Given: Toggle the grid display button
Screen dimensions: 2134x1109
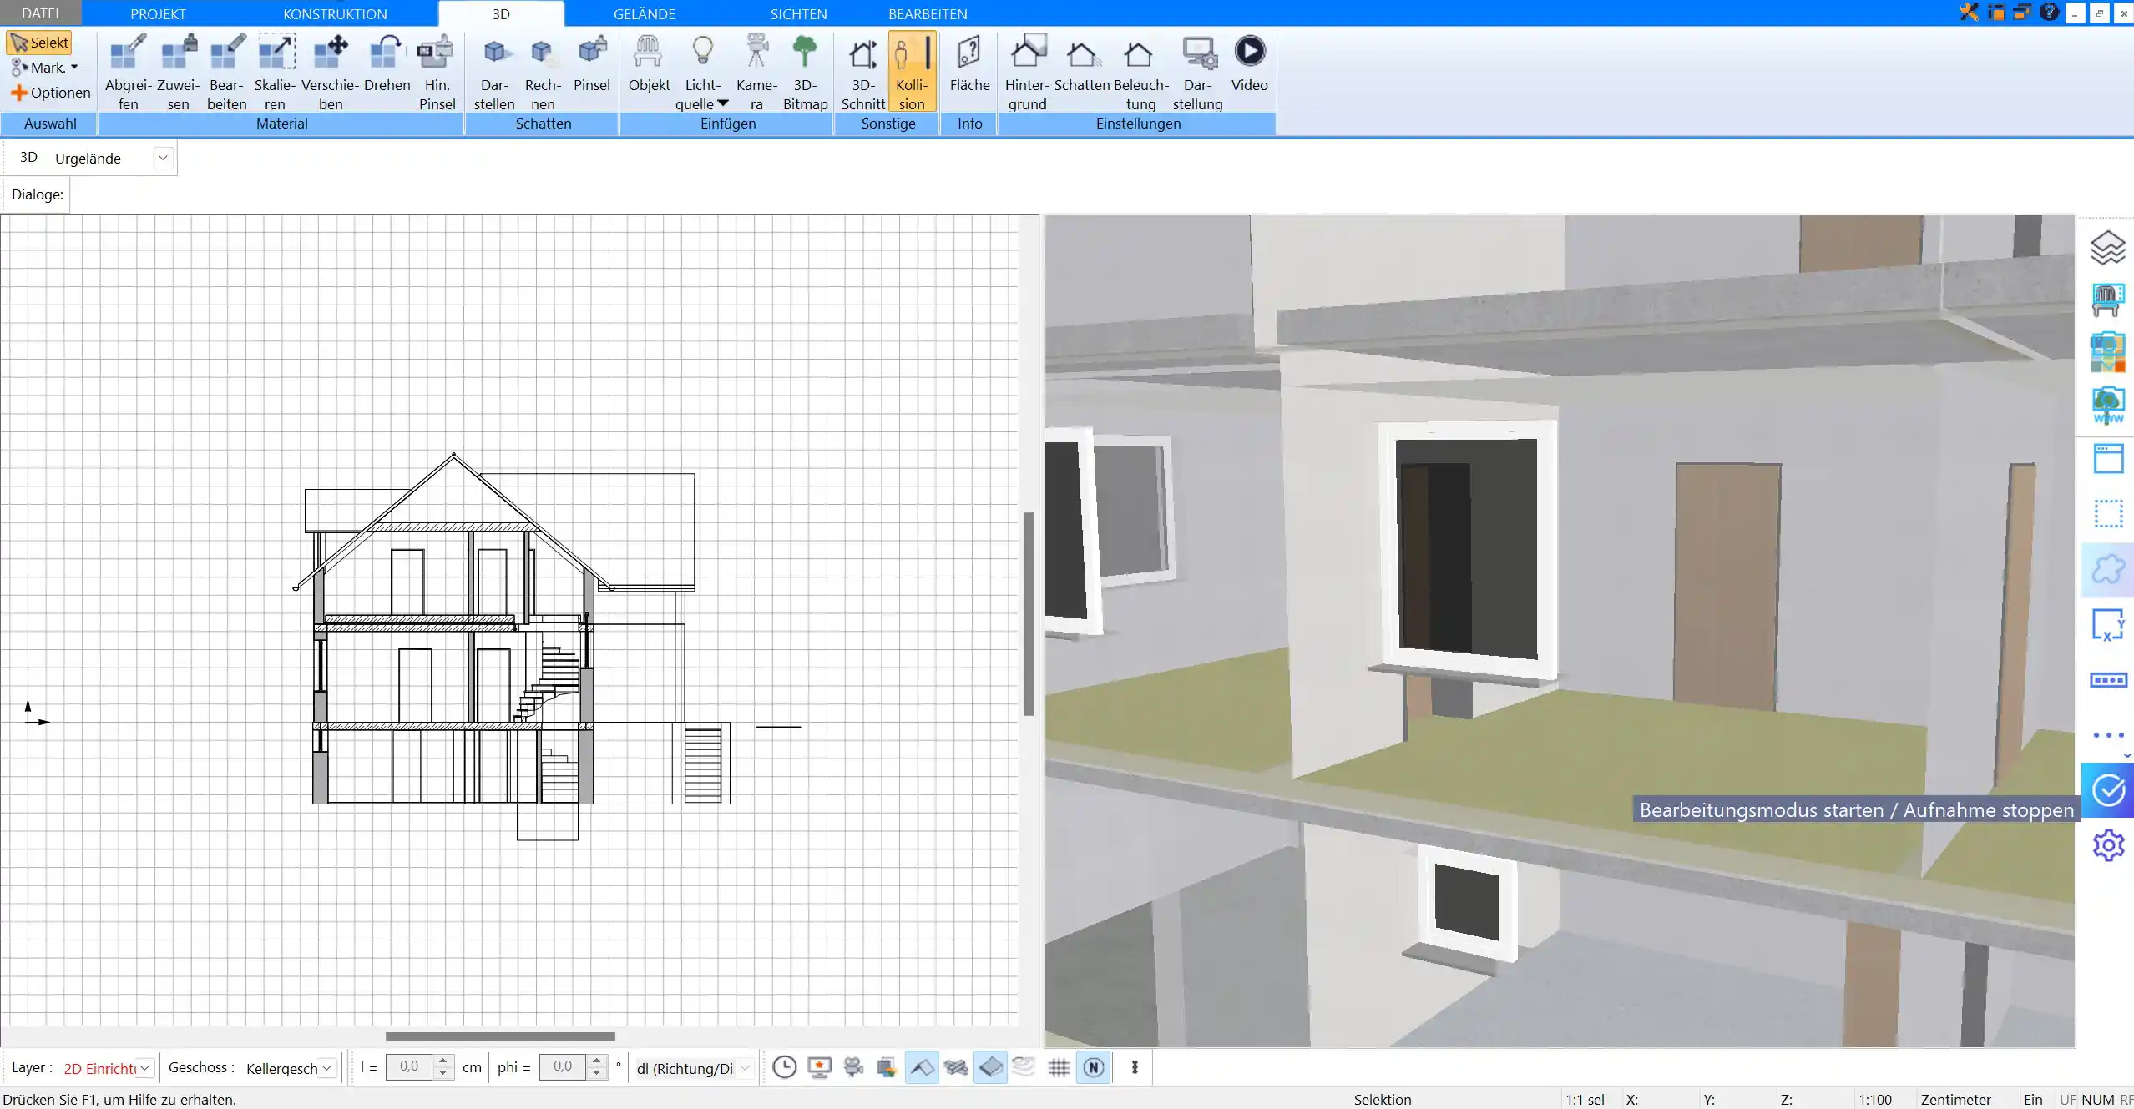Looking at the screenshot, I should pos(1059,1067).
